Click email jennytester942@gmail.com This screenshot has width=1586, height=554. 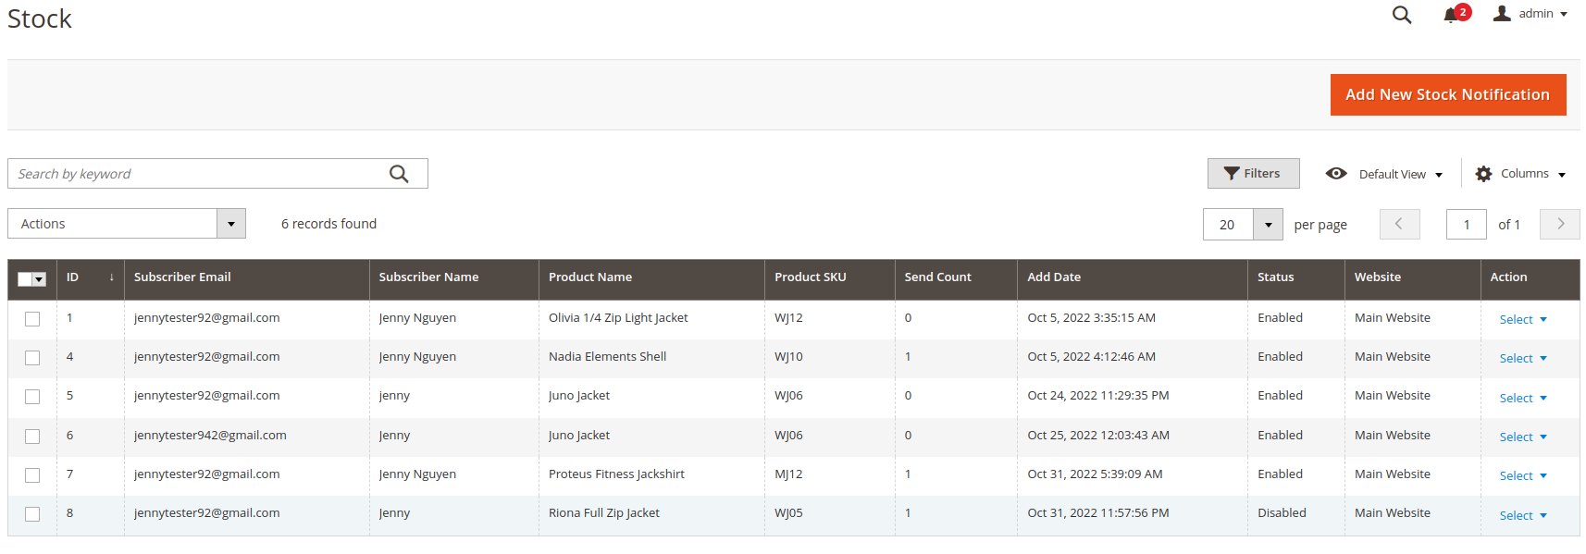(210, 435)
